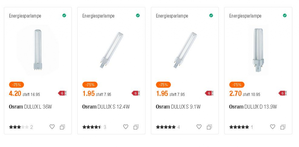Click green checkmark on DULUX D 13.9W card
Viewport: 299px width, 147px height.
[285, 15]
